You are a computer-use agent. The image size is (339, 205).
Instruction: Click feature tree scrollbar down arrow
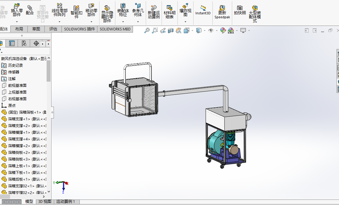tap(49, 192)
